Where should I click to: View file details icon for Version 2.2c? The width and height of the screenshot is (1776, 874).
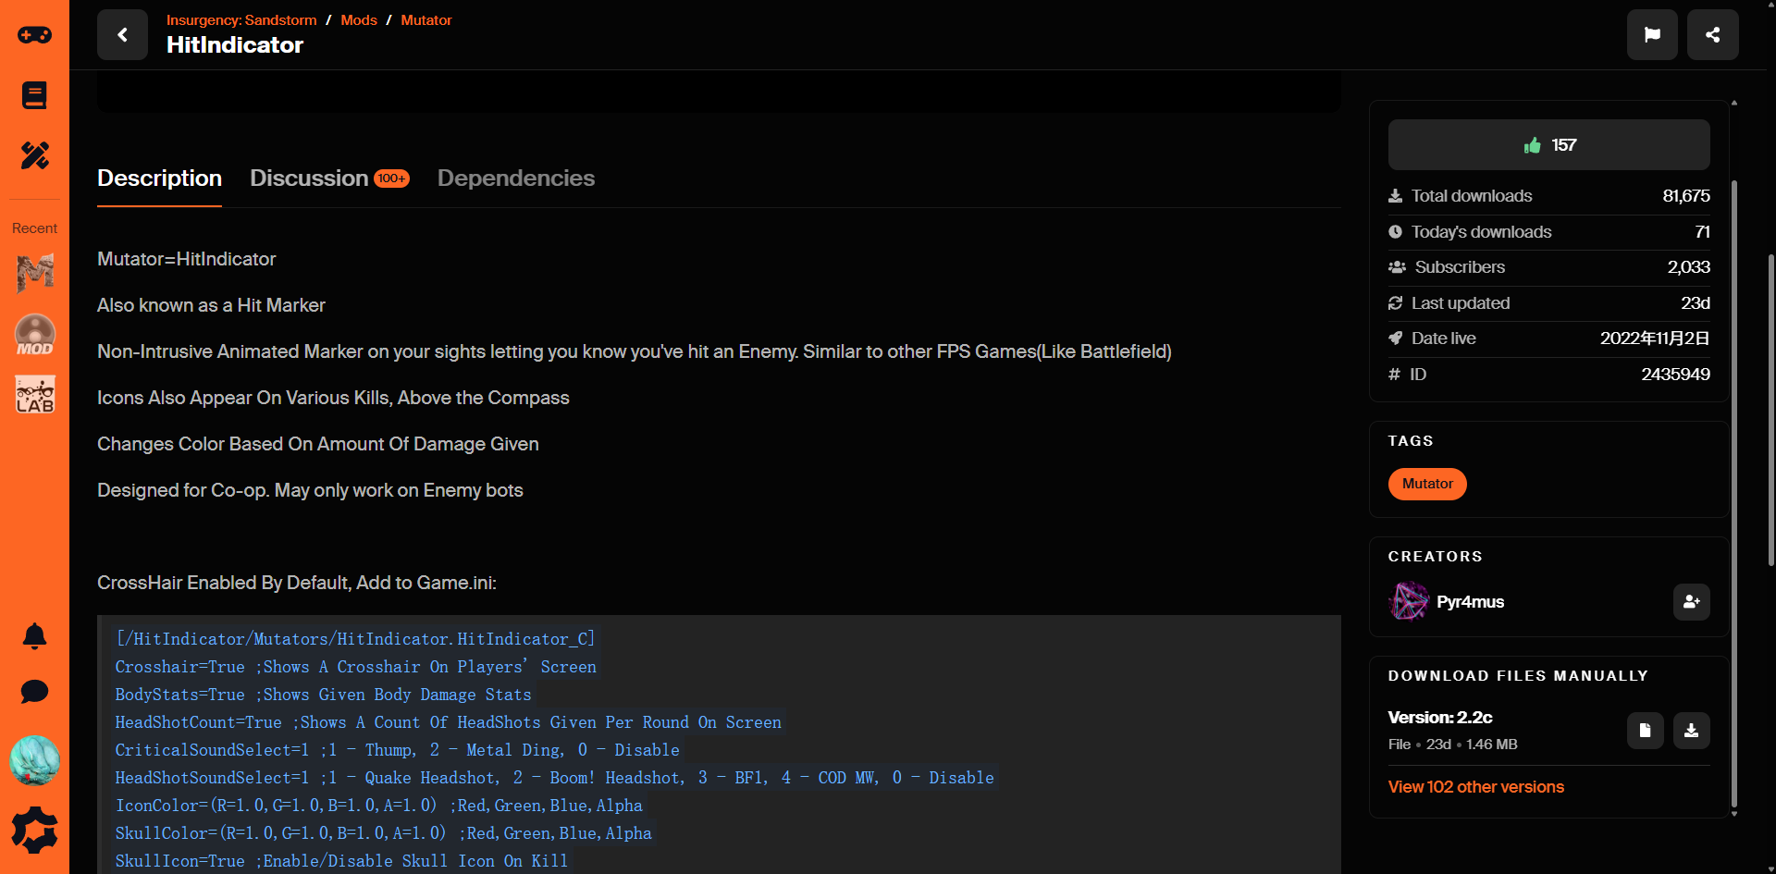coord(1645,731)
